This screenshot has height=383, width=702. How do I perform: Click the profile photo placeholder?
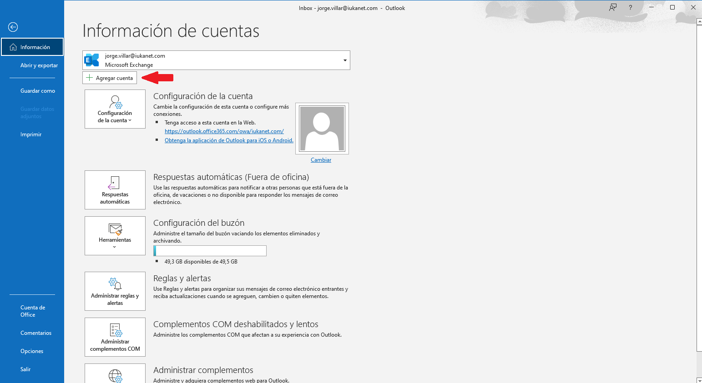click(x=322, y=129)
